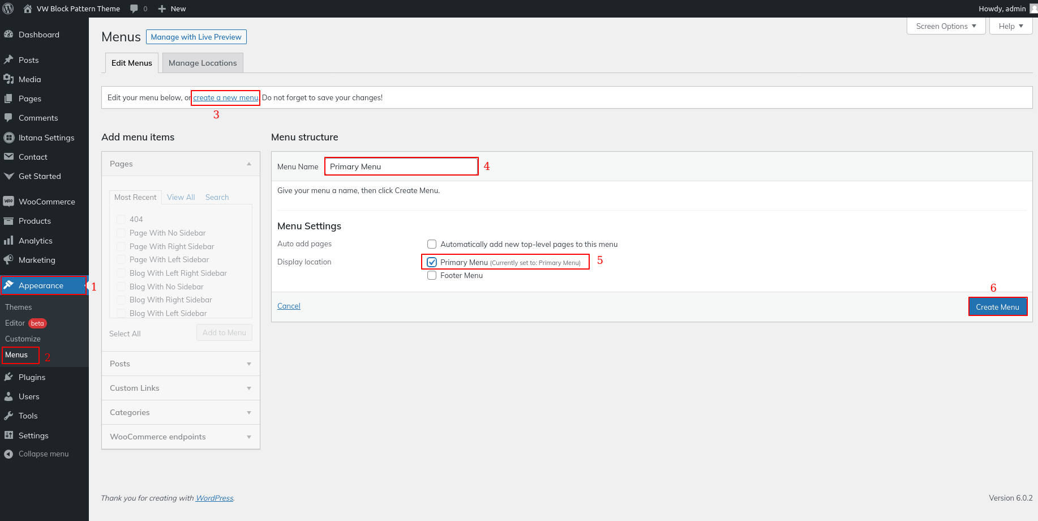Click the WordPress logo icon
Image resolution: width=1038 pixels, height=521 pixels.
click(8, 8)
